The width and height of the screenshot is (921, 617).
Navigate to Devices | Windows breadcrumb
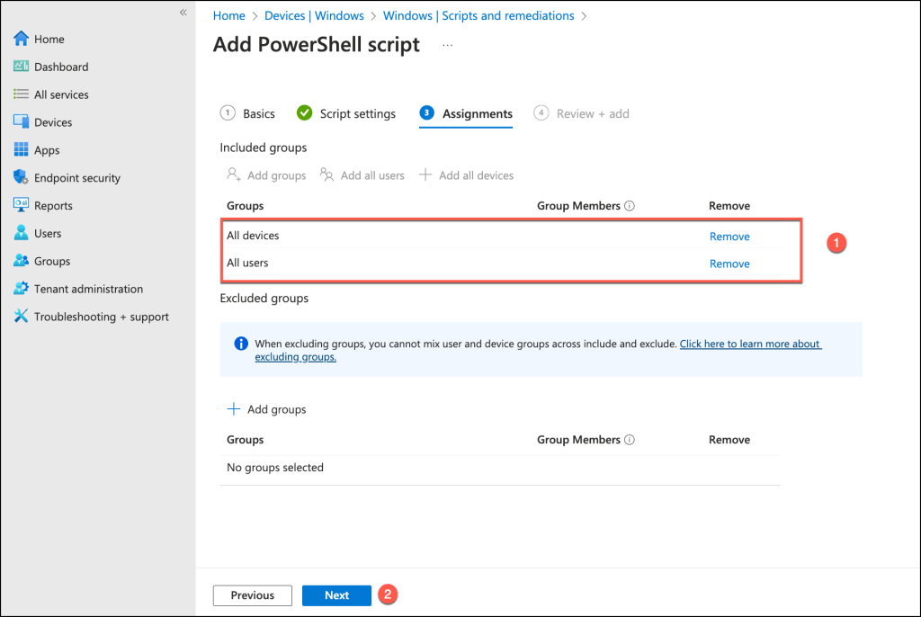tap(314, 16)
